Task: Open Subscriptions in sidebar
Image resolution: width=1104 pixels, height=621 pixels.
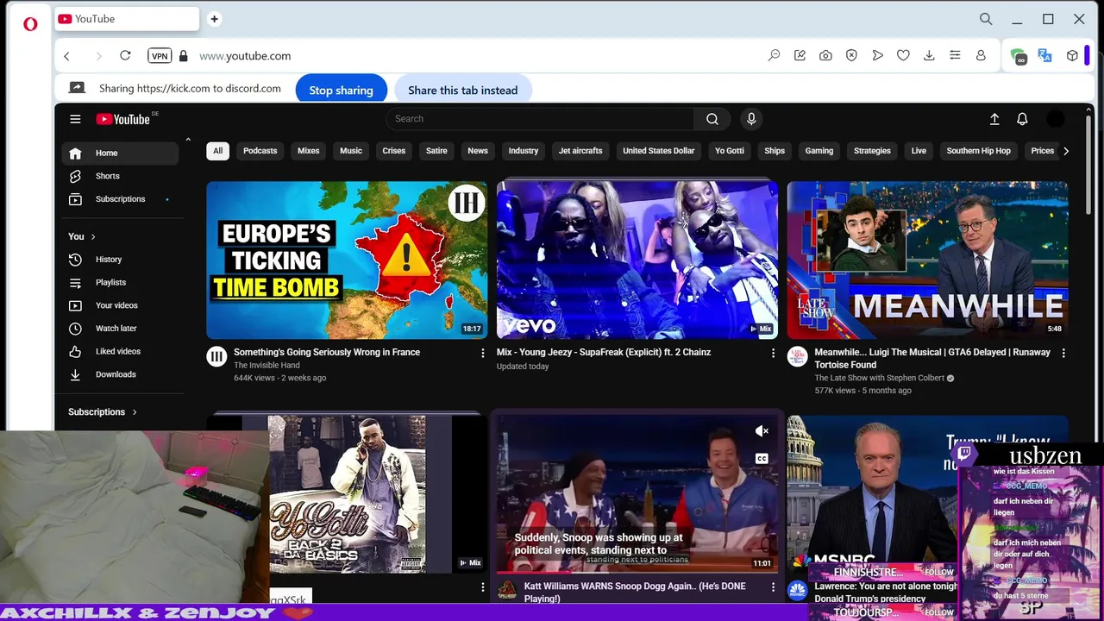Action: (x=120, y=199)
